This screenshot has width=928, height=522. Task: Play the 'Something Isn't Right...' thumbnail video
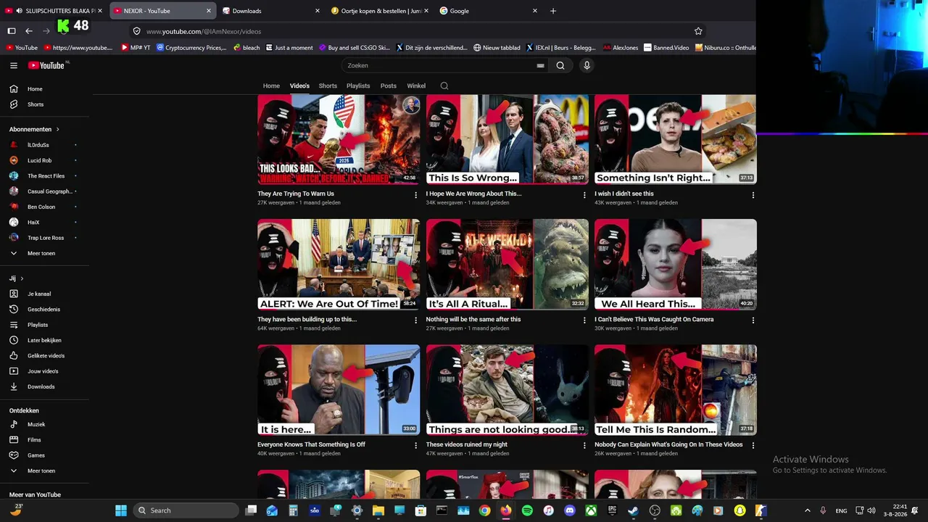click(676, 139)
